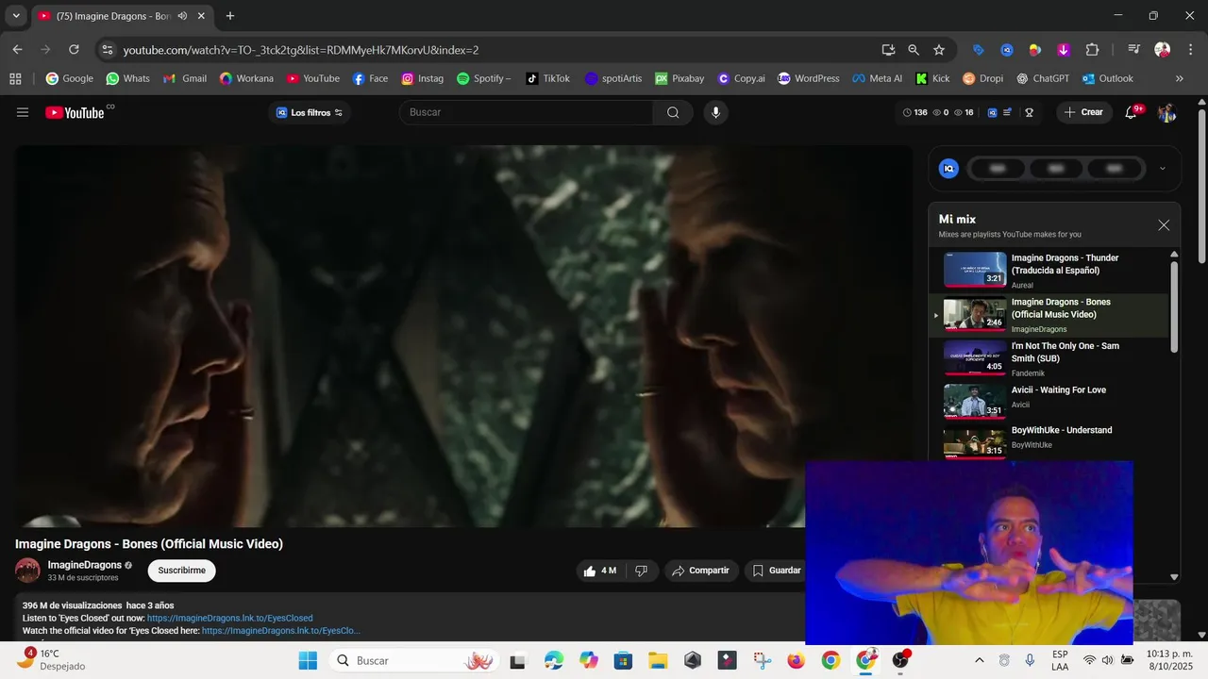The image size is (1208, 679).
Task: Open File Explorer from taskbar
Action: click(x=658, y=660)
